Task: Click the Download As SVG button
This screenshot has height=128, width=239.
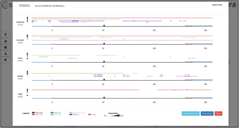Action: click(x=191, y=113)
